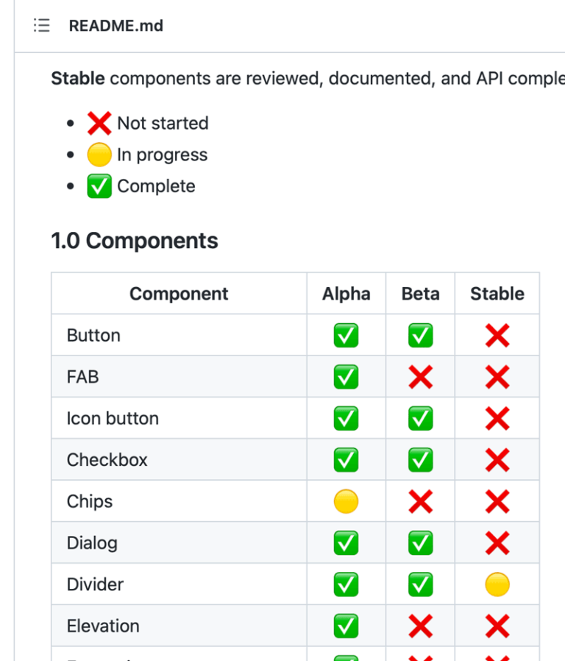The image size is (565, 661).
Task: Select the Component column header
Action: click(x=179, y=294)
